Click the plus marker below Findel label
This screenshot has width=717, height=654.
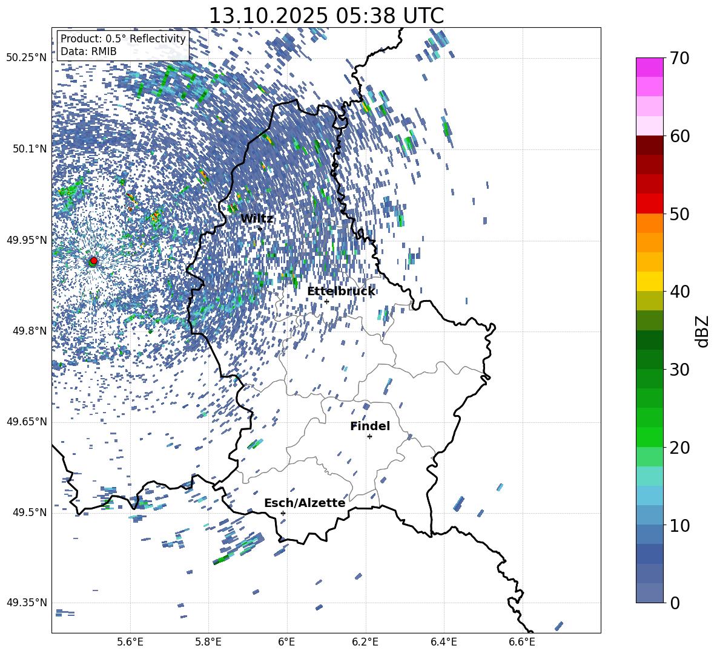[369, 437]
